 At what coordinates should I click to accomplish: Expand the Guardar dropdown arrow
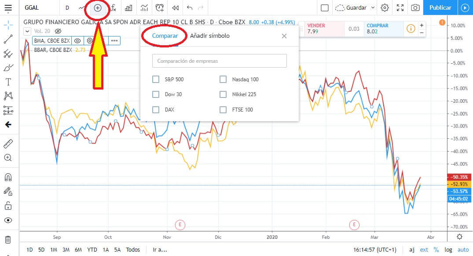(x=373, y=8)
